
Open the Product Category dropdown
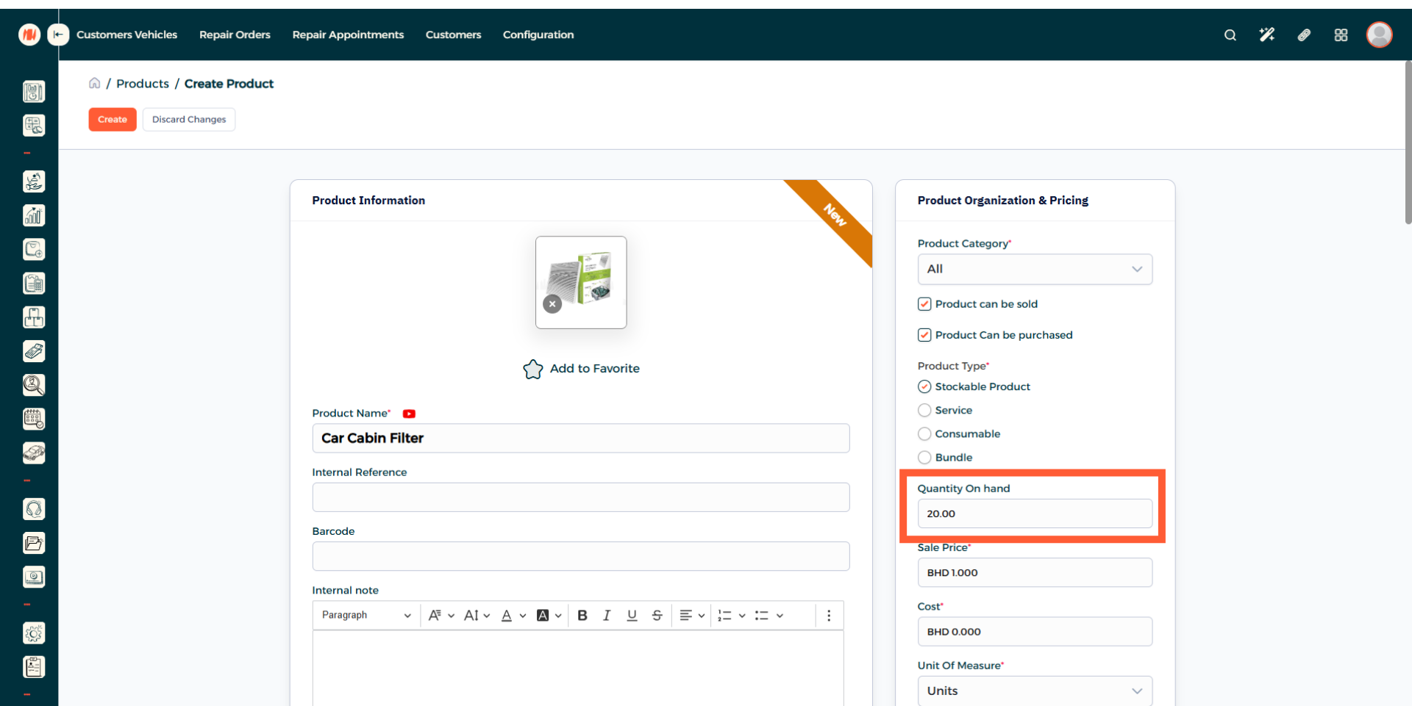pyautogui.click(x=1034, y=270)
